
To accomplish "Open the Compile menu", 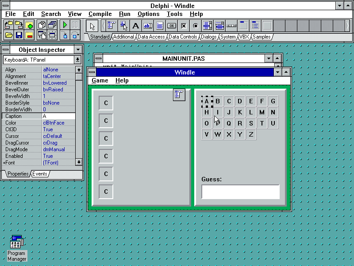I will (100, 14).
